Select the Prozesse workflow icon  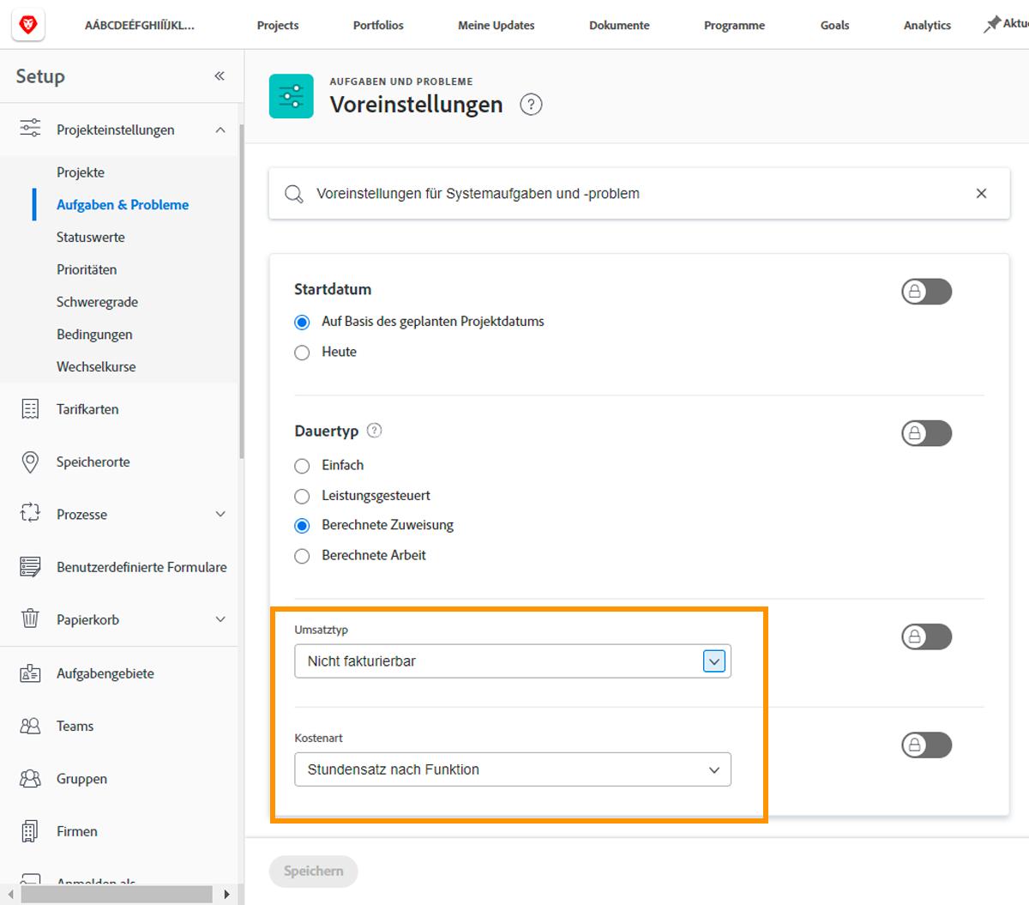point(30,514)
